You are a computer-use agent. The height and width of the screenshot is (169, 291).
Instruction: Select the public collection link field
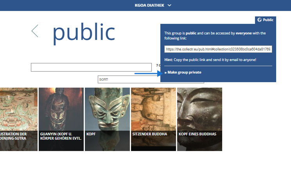(218, 49)
